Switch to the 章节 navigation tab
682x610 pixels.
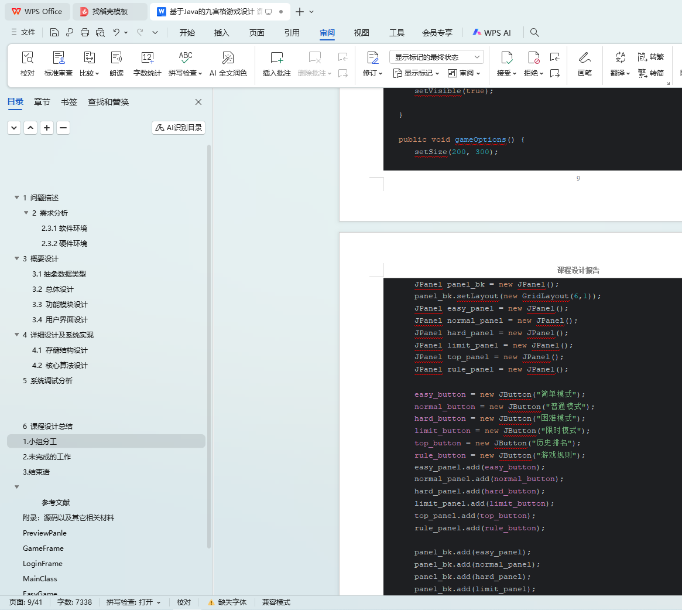42,102
